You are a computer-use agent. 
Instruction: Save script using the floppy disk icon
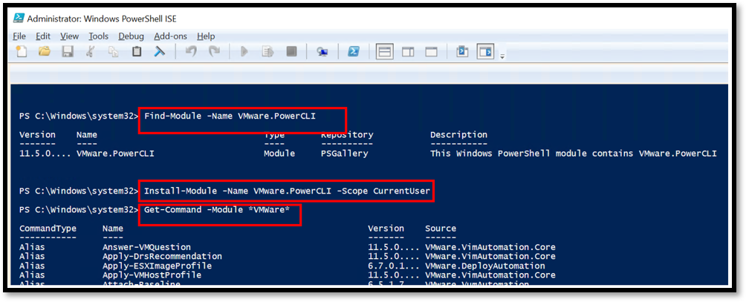(68, 51)
